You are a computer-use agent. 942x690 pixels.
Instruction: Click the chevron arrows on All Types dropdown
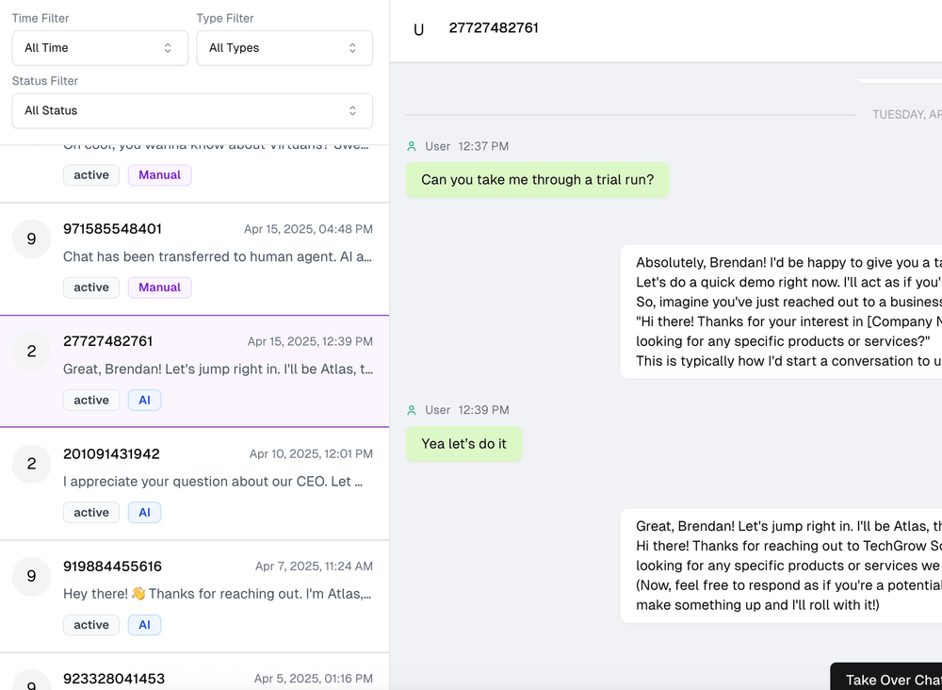pyautogui.click(x=352, y=48)
